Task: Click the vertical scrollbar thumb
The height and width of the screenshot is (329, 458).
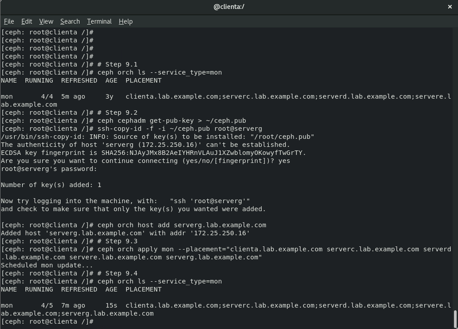Action: tap(455, 319)
